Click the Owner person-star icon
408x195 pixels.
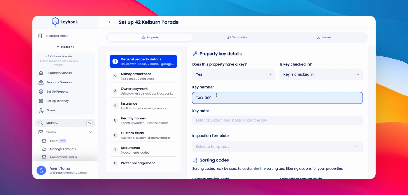point(41,110)
